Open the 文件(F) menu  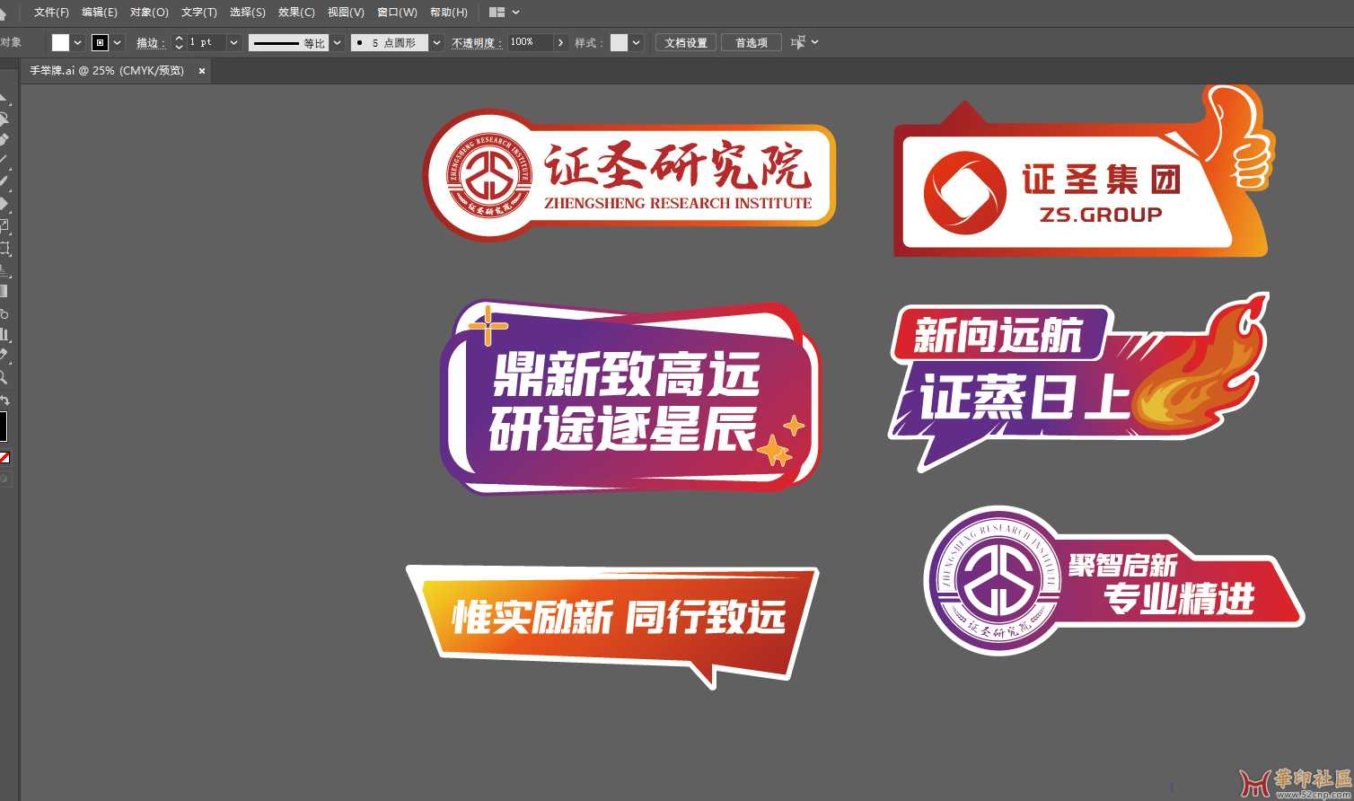pyautogui.click(x=51, y=12)
